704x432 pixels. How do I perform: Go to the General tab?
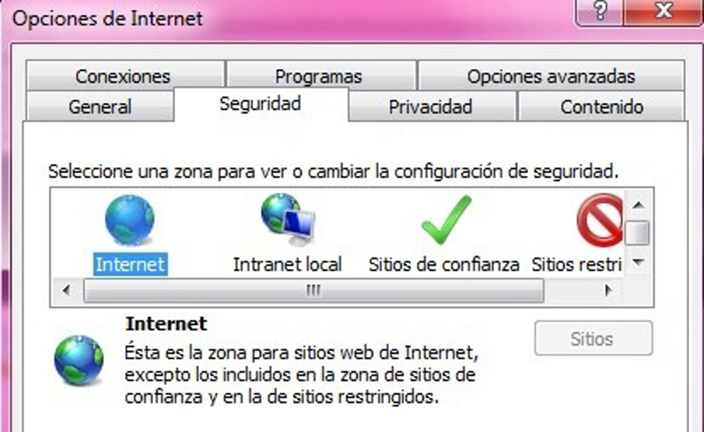tap(100, 106)
